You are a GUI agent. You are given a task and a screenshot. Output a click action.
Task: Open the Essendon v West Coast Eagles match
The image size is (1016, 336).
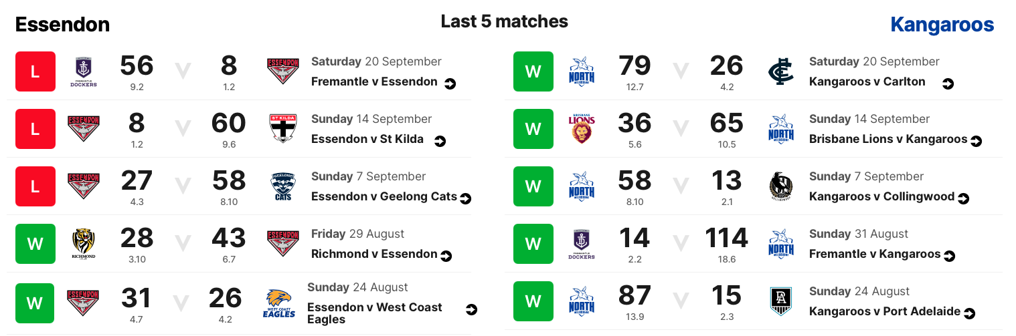[x=375, y=313]
